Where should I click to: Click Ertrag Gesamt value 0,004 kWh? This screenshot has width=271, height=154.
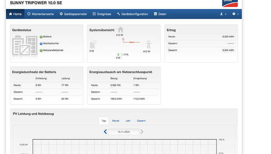pos(228,50)
